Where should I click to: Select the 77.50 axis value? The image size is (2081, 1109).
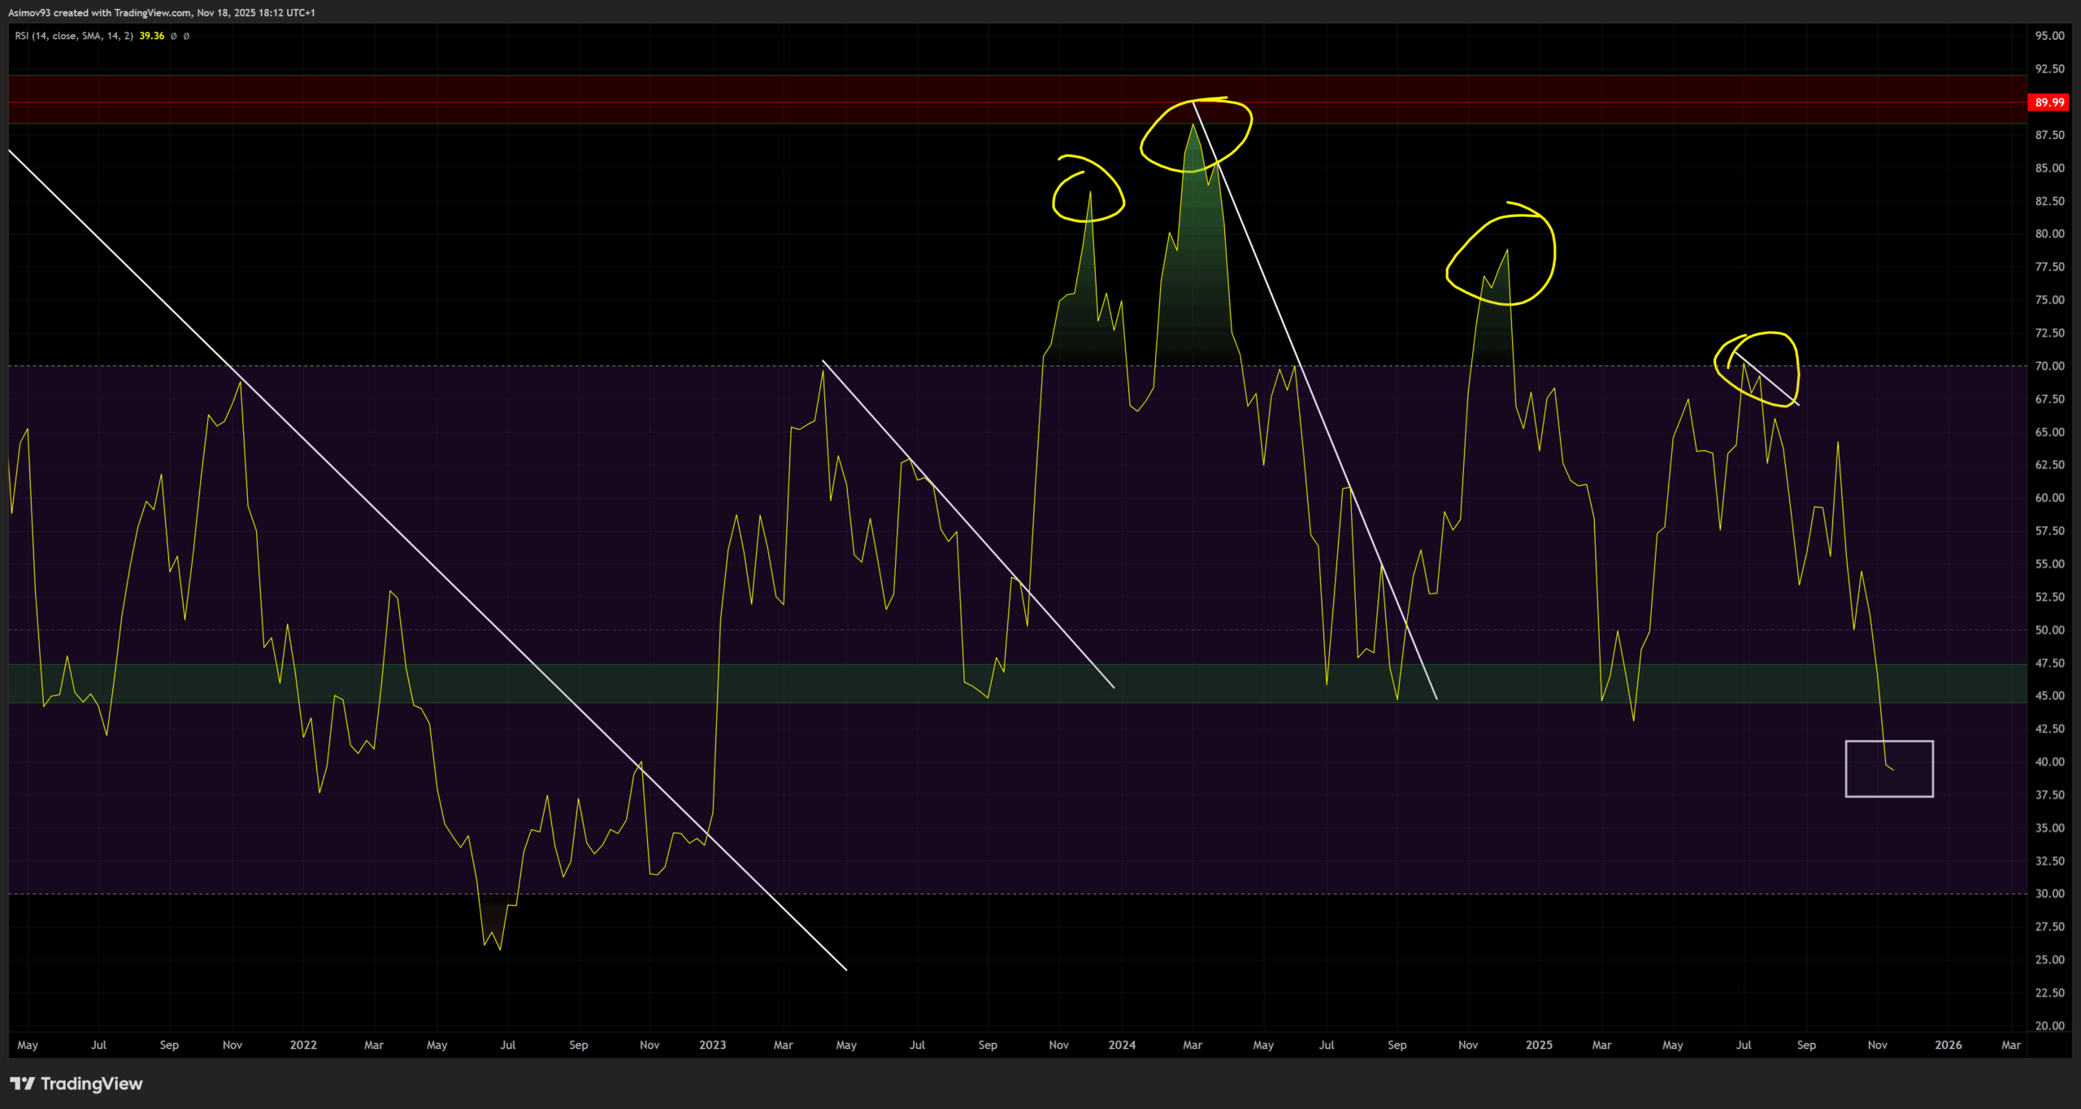point(2049,267)
